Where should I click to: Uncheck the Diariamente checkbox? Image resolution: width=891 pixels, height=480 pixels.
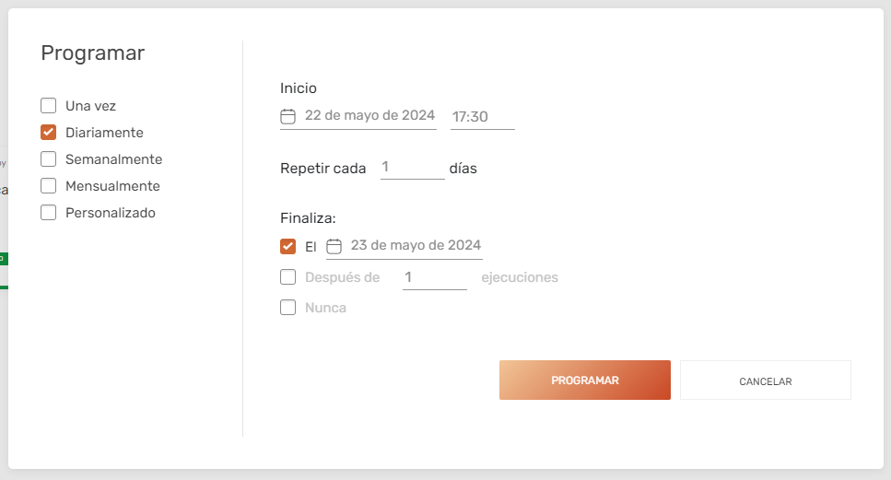(x=48, y=133)
